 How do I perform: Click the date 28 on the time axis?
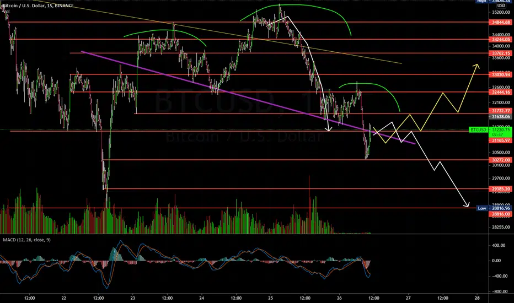(476, 298)
